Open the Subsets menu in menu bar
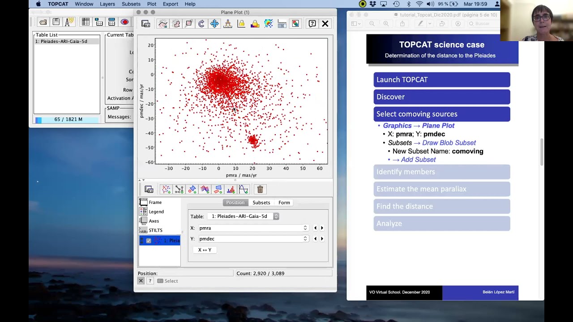This screenshot has height=322, width=573. coord(131,4)
